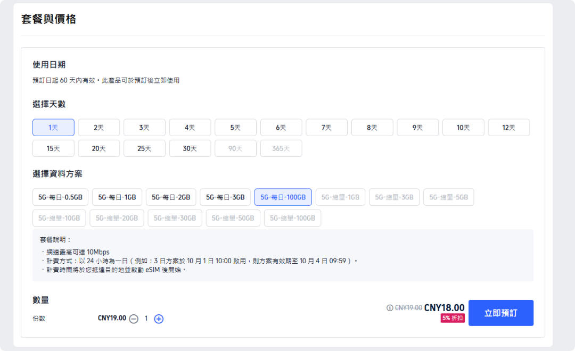The height and width of the screenshot is (351, 575).
Task: Select the 5G-每日-1GB data plan
Action: coord(117,197)
